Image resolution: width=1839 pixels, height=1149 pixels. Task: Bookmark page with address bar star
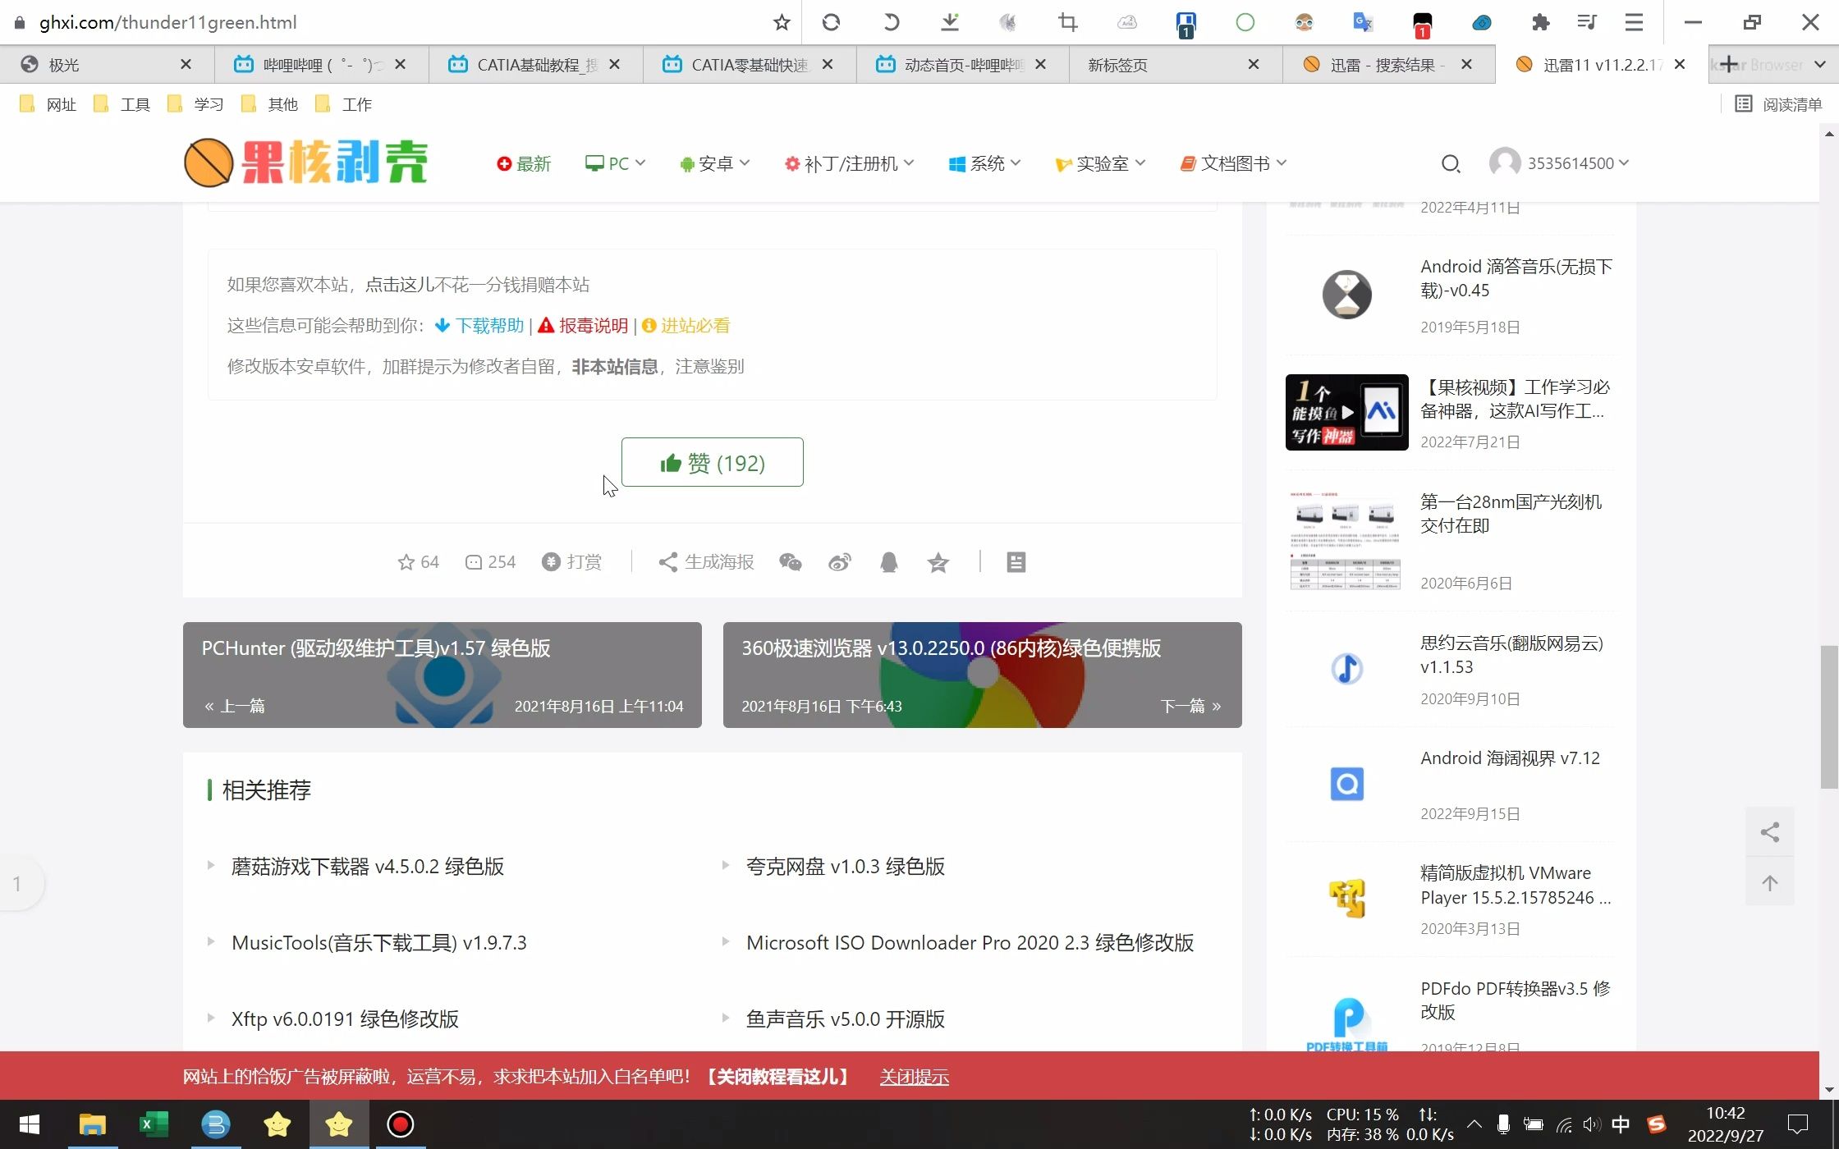(x=781, y=22)
